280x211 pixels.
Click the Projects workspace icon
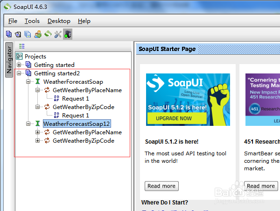(x=19, y=56)
